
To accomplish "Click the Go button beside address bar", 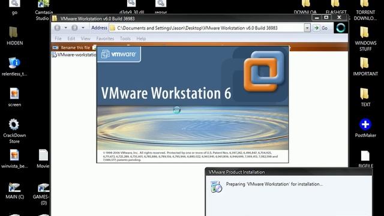I will tap(321, 28).
